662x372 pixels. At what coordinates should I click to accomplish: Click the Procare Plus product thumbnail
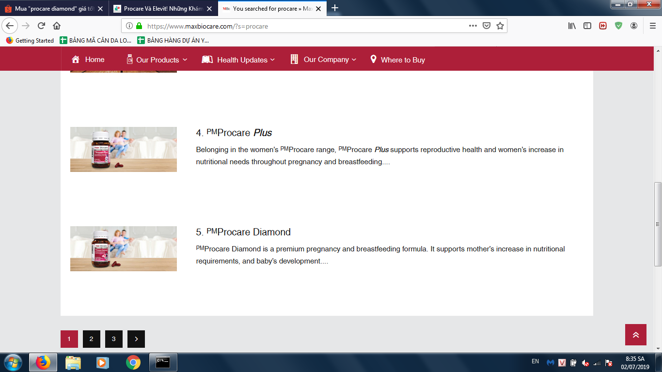pyautogui.click(x=124, y=149)
